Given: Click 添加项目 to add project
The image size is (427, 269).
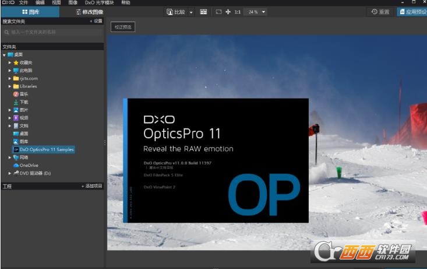Looking at the screenshot, I should point(92,186).
